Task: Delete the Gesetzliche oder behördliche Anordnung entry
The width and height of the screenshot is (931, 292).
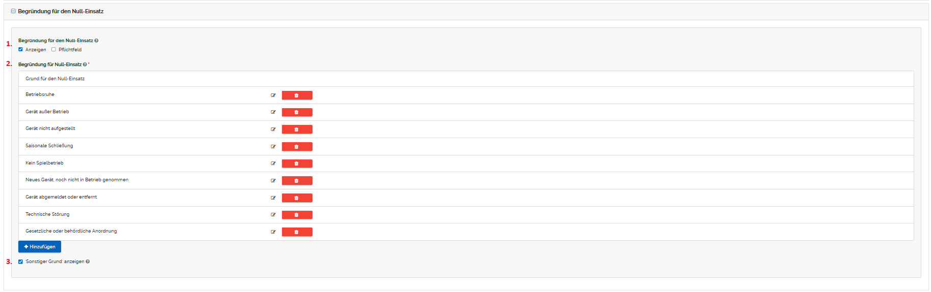Action: click(x=297, y=232)
